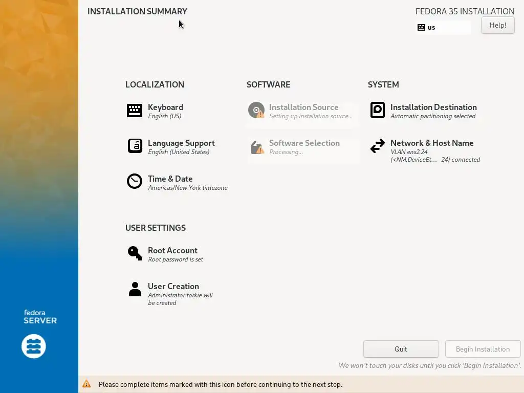Click the Language Support icon

(x=135, y=146)
